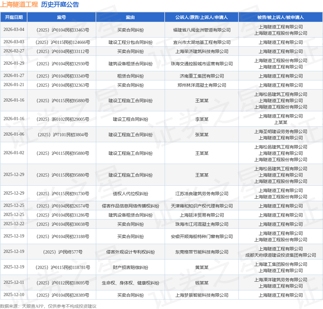Click case number (2025)沪0104民初33463号

[x=63, y=30]
